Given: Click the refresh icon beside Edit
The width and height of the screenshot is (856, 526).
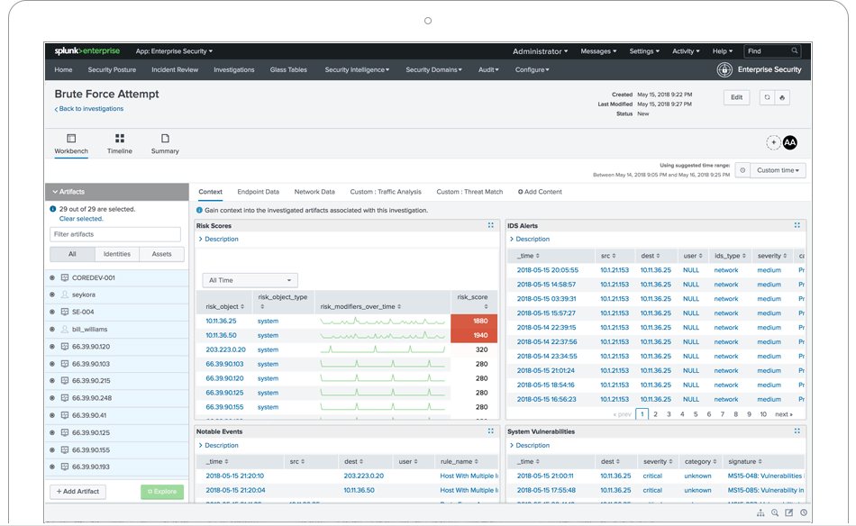Looking at the screenshot, I should (767, 97).
